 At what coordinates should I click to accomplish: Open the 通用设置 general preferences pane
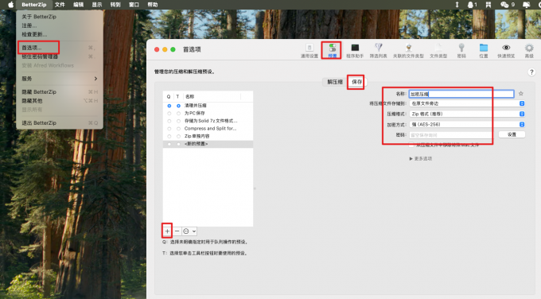[309, 51]
